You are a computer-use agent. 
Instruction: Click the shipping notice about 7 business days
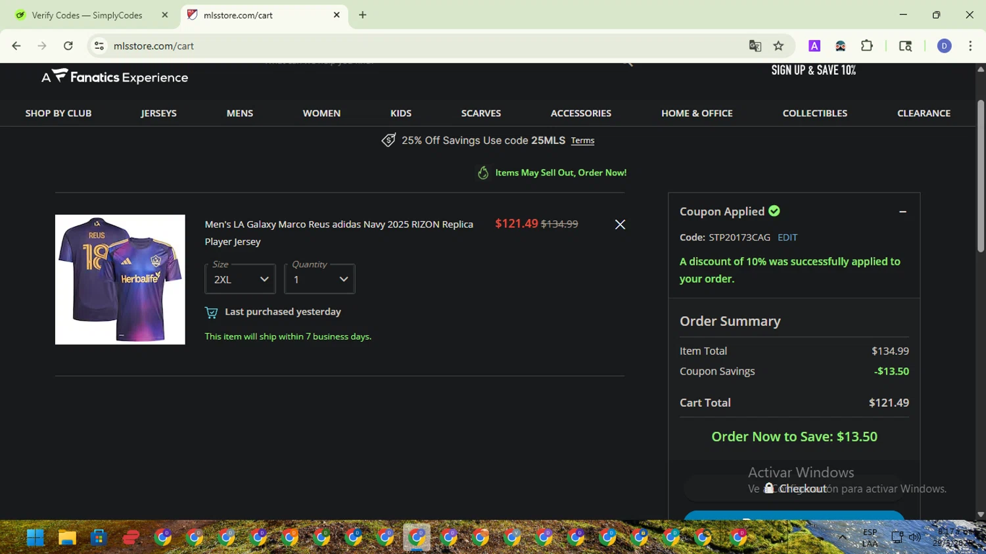coord(288,336)
